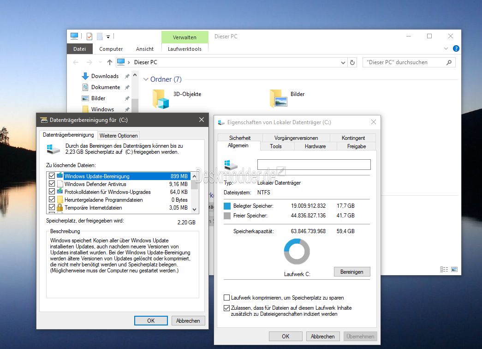Uncheck Windows Update-Bereinigung checkbox
Image resolution: width=482 pixels, height=349 pixels.
pos(52,176)
